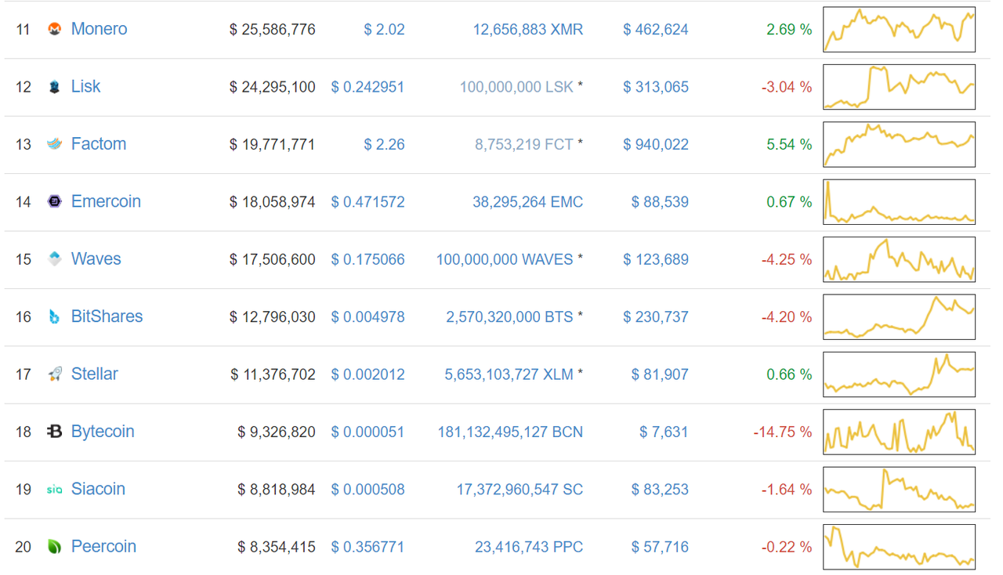Click Lisk supply 100,000,000 LSK

click(516, 87)
